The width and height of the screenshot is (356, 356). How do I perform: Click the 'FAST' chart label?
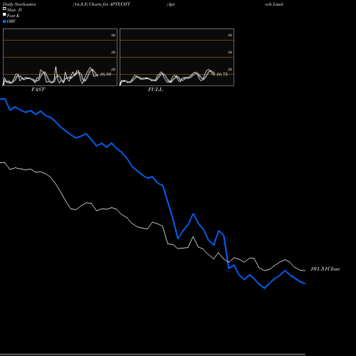[x=38, y=90]
